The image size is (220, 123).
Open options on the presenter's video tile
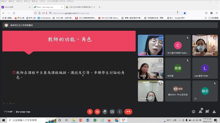160,38
